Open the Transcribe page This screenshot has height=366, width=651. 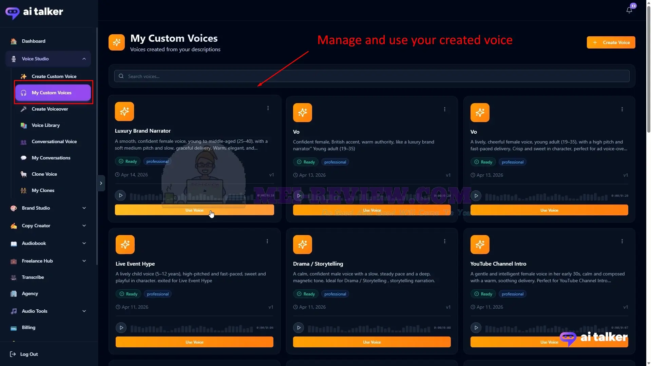(48, 277)
